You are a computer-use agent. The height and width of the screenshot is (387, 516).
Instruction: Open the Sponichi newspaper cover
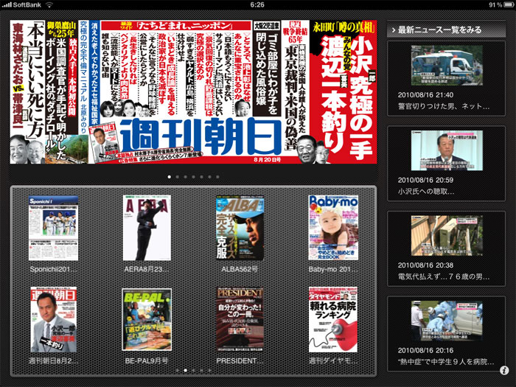(x=53, y=228)
